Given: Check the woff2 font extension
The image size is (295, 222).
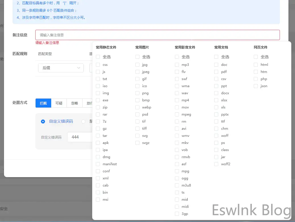Looking at the screenshot, I should click(216, 164).
